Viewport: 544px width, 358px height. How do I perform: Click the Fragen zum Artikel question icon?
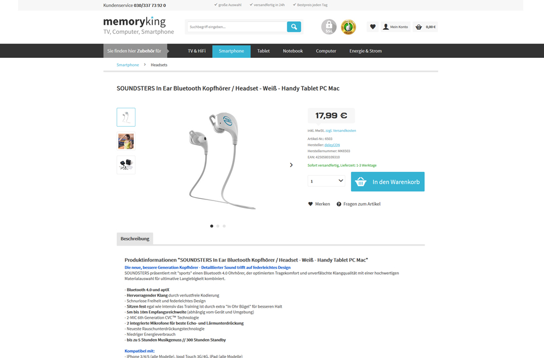tap(339, 204)
